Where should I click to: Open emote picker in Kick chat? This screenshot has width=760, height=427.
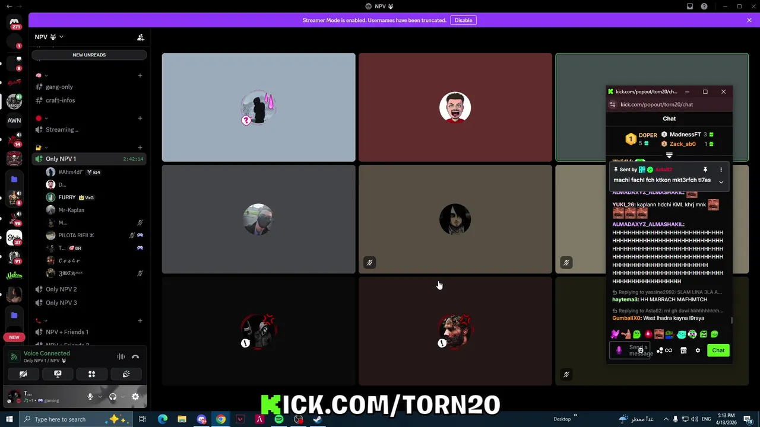[641, 350]
